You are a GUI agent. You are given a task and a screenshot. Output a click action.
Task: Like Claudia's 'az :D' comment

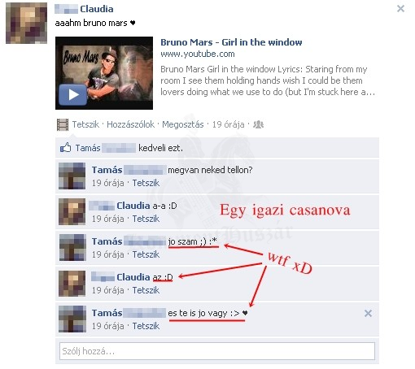(x=146, y=290)
